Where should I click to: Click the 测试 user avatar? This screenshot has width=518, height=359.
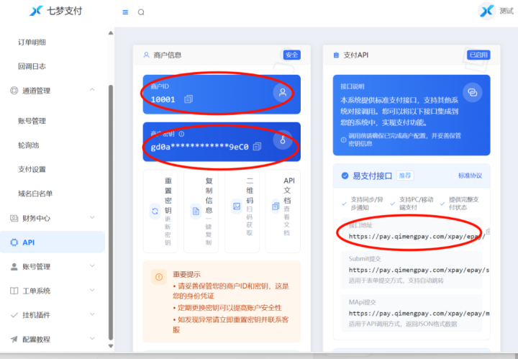487,11
